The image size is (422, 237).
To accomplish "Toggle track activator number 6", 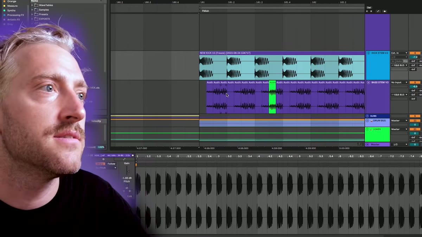I will click(415, 116).
